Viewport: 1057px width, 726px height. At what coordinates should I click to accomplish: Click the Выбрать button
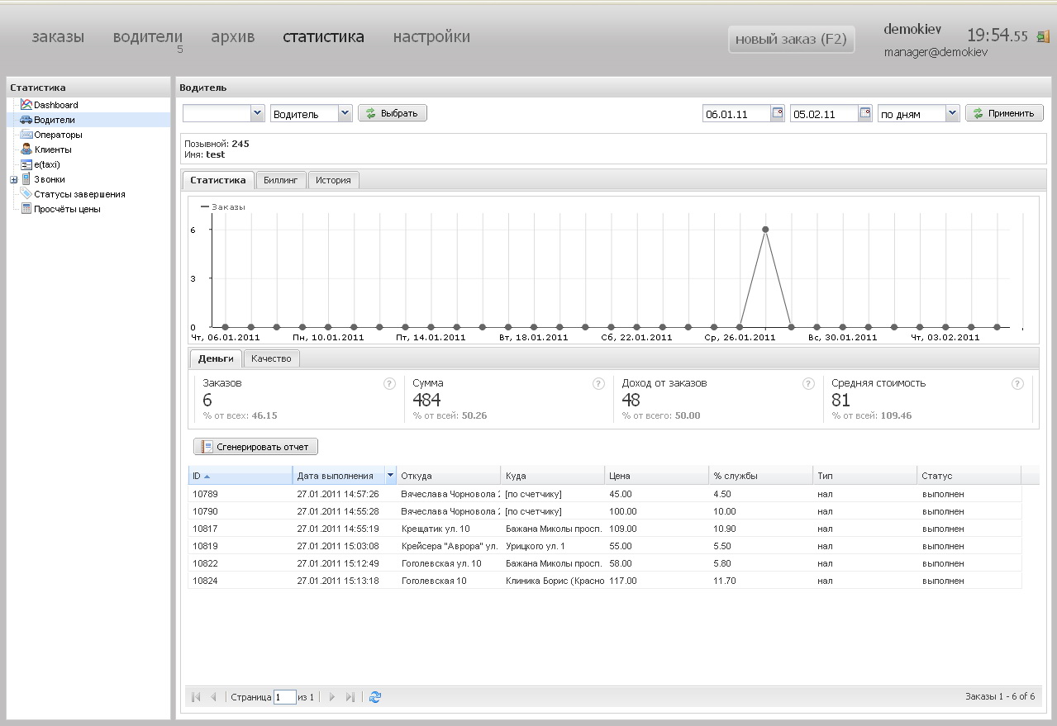[393, 113]
